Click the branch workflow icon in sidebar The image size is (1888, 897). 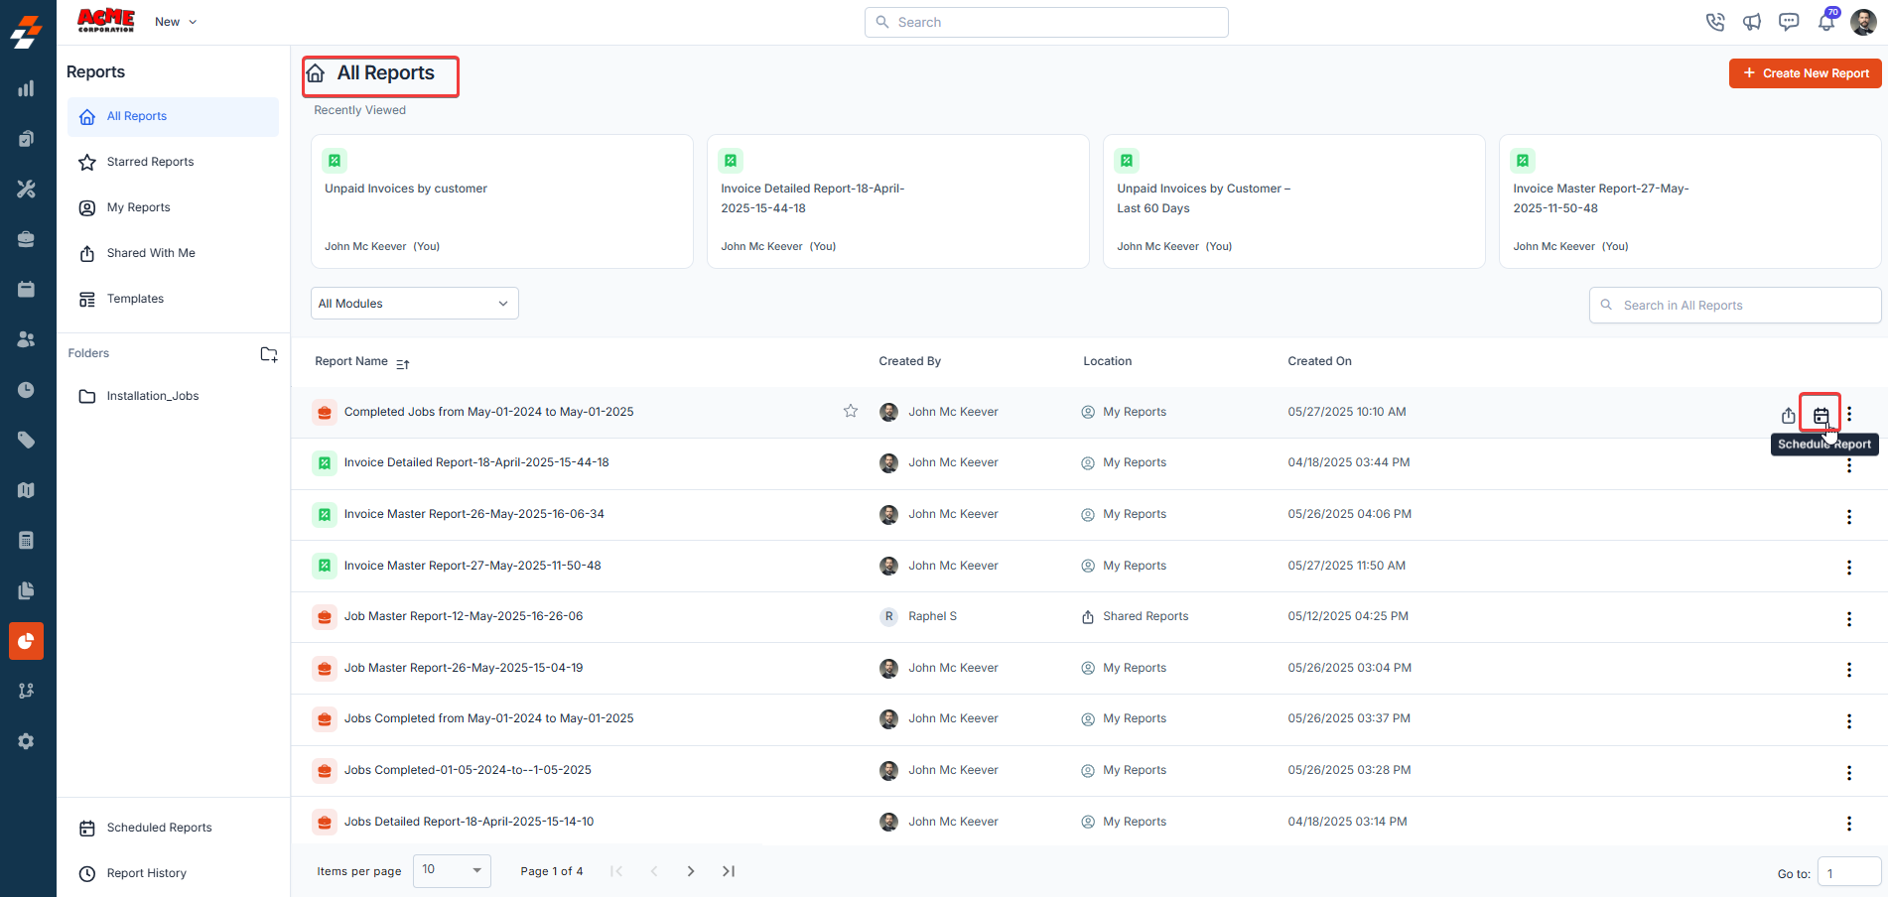(x=26, y=691)
